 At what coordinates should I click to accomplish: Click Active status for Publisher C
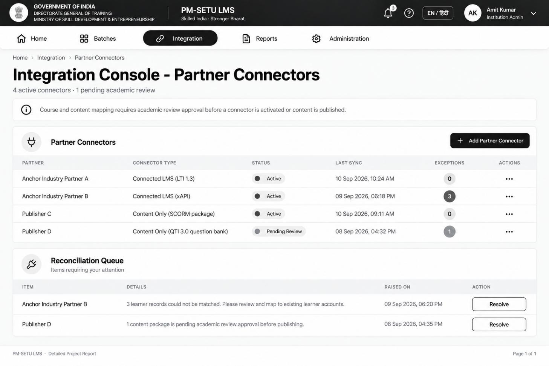pyautogui.click(x=268, y=214)
